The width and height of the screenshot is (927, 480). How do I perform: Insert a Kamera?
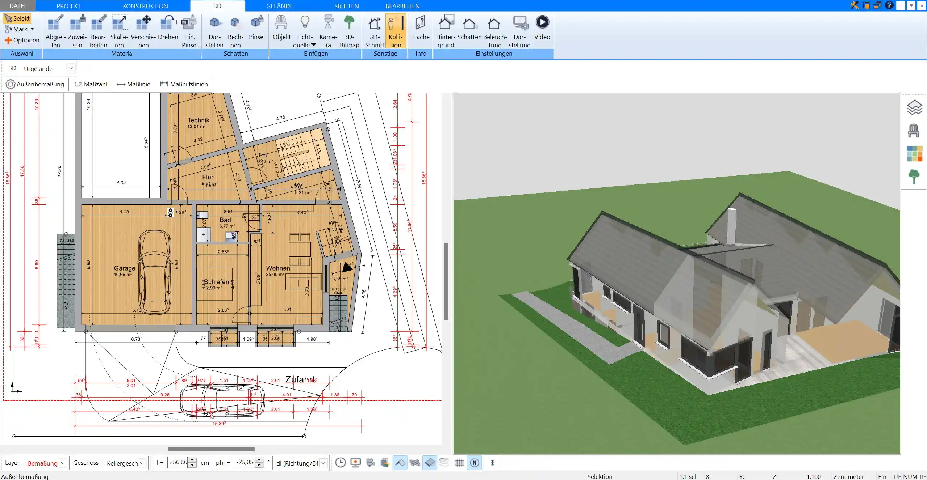(x=328, y=31)
